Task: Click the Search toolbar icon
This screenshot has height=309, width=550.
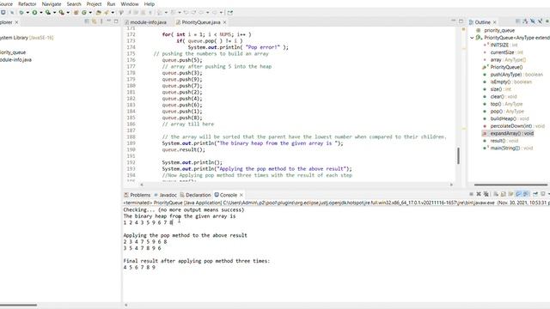Action: click(107, 13)
